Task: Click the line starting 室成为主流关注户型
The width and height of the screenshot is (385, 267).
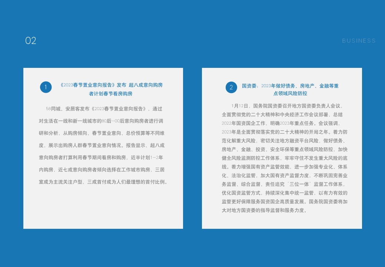Action: 103,182
